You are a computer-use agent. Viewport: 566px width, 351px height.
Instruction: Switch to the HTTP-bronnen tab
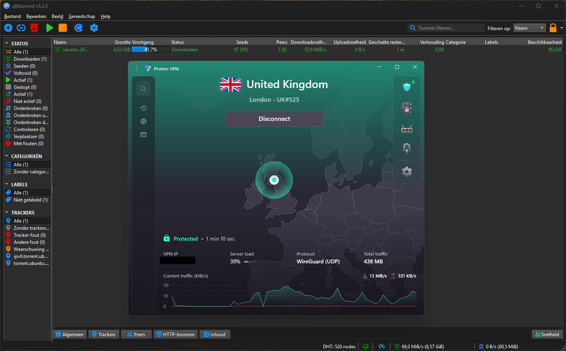(x=175, y=334)
